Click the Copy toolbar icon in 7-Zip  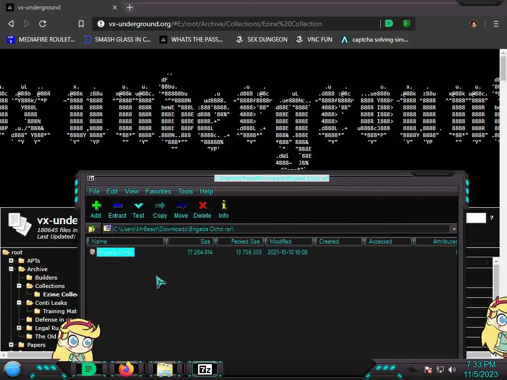point(160,205)
